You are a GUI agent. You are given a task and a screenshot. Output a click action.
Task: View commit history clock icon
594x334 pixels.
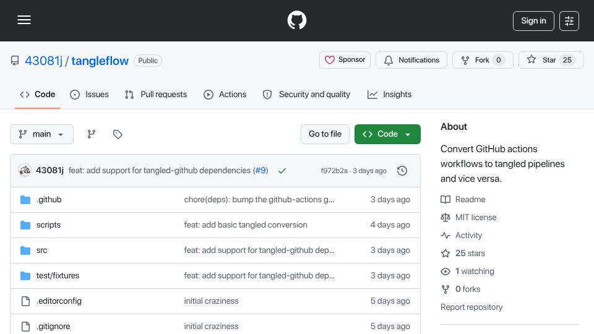402,171
